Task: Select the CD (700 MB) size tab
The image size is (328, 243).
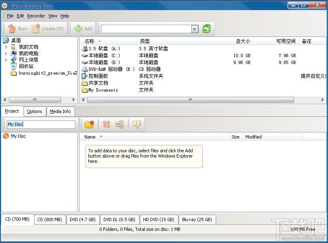Action: pos(17,219)
